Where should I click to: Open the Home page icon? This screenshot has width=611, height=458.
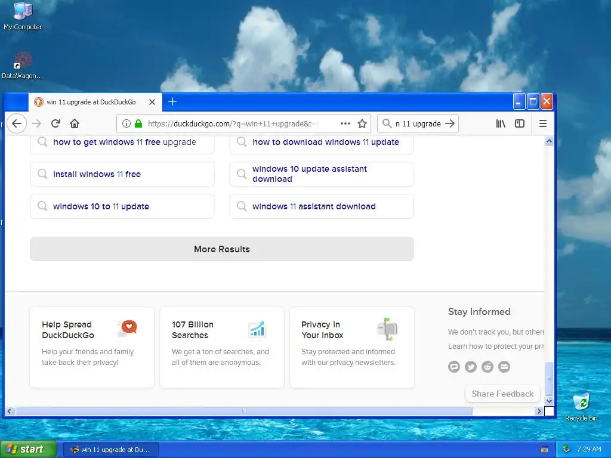pyautogui.click(x=75, y=123)
